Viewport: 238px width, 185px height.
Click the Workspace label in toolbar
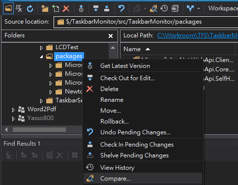coord(223,8)
